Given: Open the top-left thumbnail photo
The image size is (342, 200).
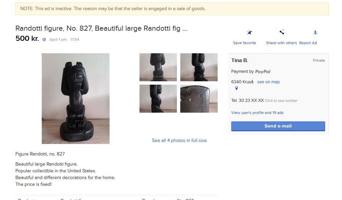Looking at the screenshot, I should click(158, 67).
